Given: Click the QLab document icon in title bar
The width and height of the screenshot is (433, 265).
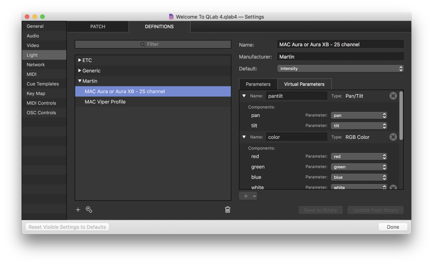Looking at the screenshot, I should point(171,17).
